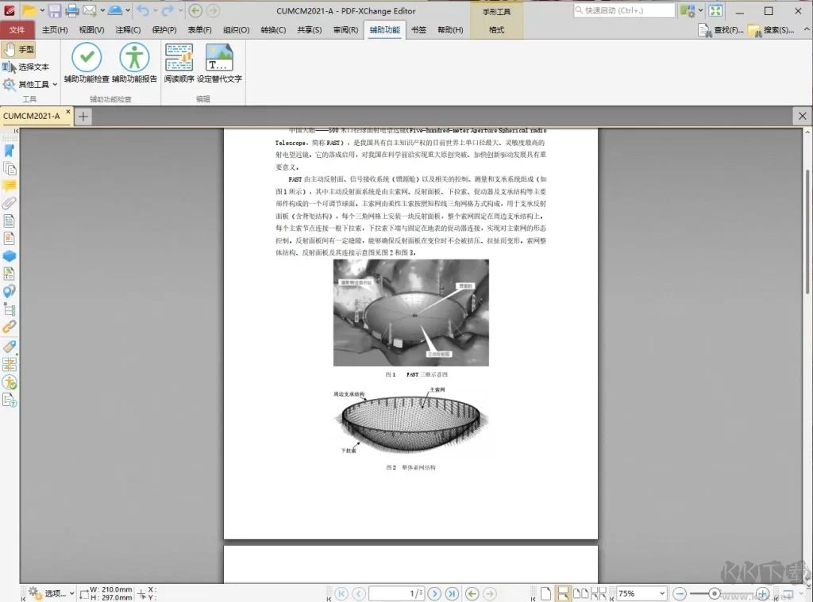The height and width of the screenshot is (602, 813).
Task: Switch to the 主页 ribbon tab
Action: 54,29
